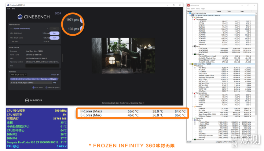Click the Info text field in Cinebench
The height and width of the screenshot is (151, 264).
point(42,66)
